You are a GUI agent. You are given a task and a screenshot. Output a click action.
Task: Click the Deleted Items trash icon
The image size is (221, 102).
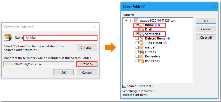141,38
